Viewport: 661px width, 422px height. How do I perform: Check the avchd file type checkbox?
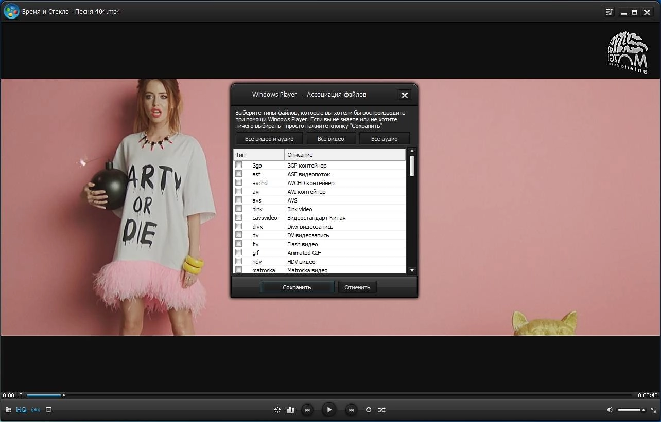click(x=239, y=182)
